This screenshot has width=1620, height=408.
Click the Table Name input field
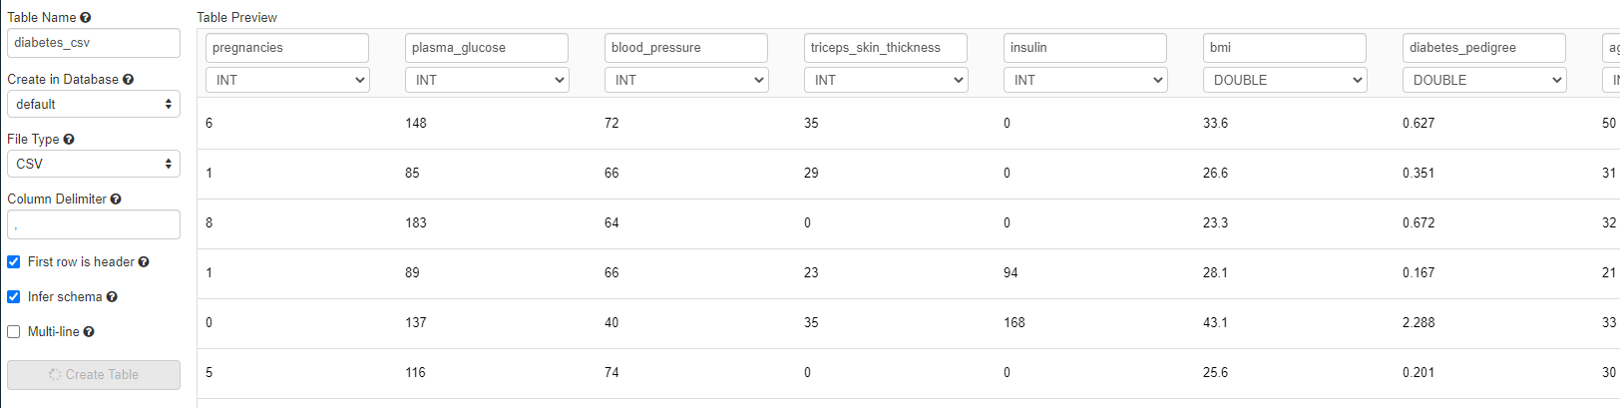(x=94, y=43)
